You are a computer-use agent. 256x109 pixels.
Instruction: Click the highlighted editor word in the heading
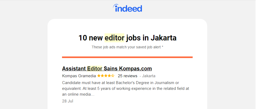tap(114, 38)
